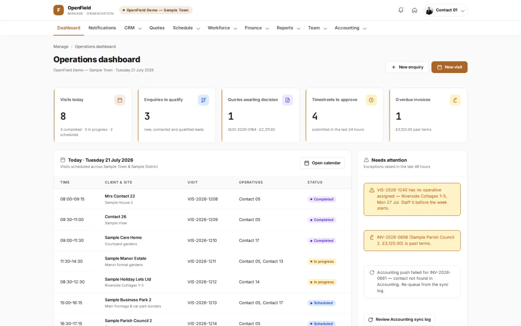Image resolution: width=521 pixels, height=326 pixels.
Task: Click operatives Contact 05, Contact 13
Action: (261, 261)
